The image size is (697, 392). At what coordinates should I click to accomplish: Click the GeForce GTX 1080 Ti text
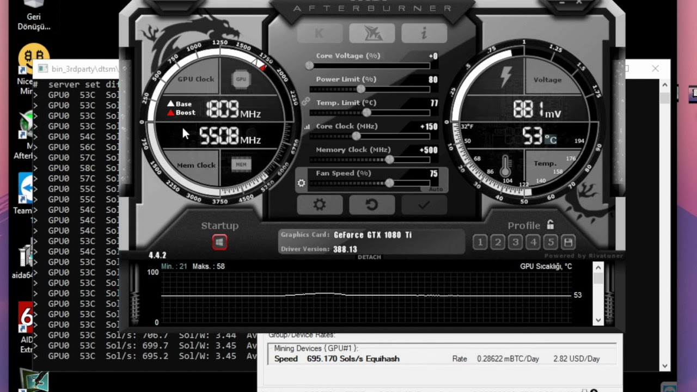pyautogui.click(x=372, y=235)
